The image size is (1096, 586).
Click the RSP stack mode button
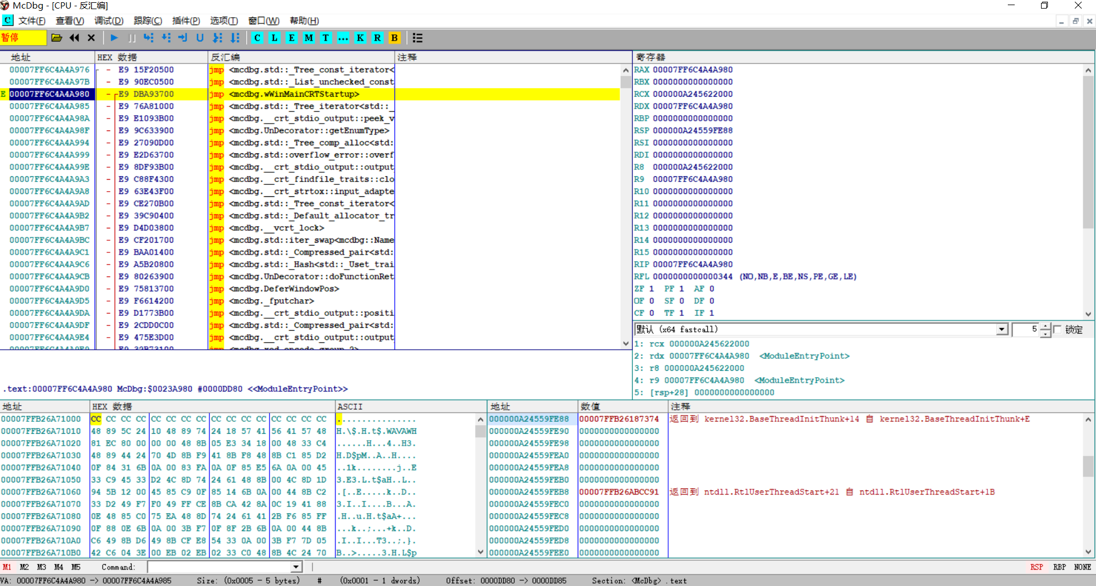tap(1036, 567)
